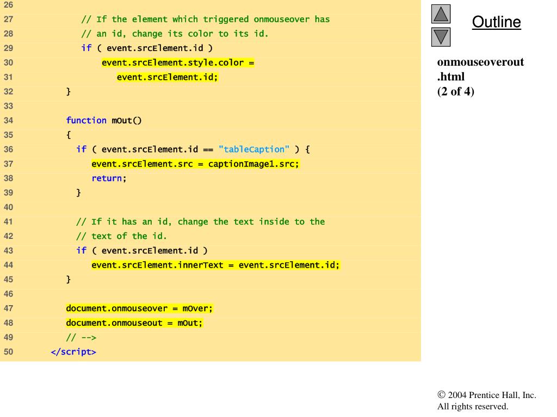Select highlighted 'event.srcElement.style.color =' code line
The width and height of the screenshot is (557, 417).
178,63
